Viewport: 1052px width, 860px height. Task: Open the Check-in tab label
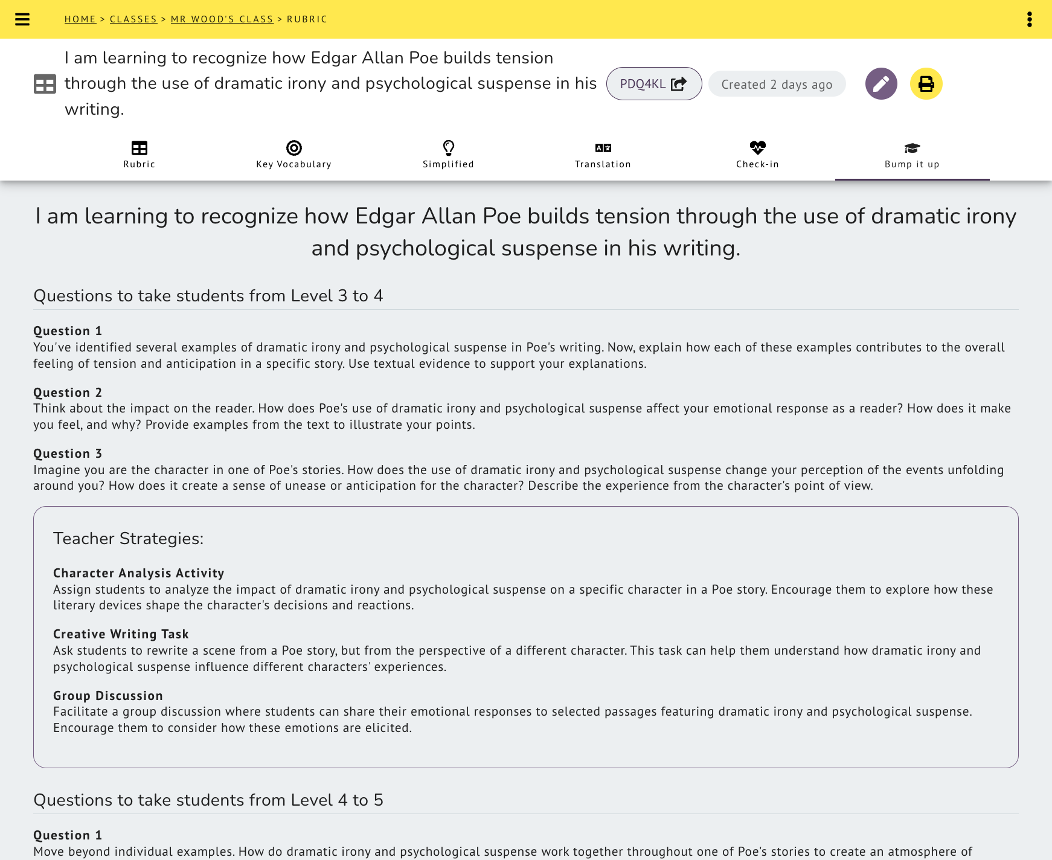758,164
